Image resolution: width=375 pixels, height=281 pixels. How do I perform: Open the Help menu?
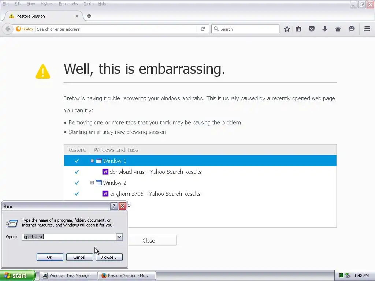102,4
